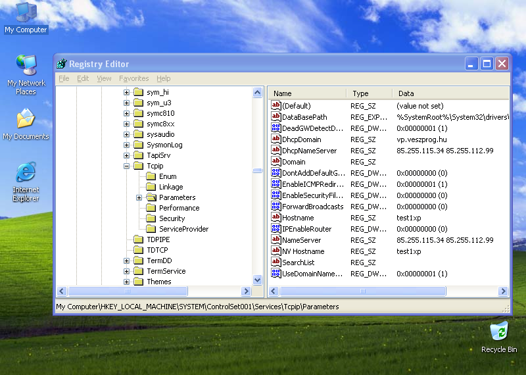Viewport: 526px width, 375px height.
Task: Open the Favorites menu
Action: point(134,78)
